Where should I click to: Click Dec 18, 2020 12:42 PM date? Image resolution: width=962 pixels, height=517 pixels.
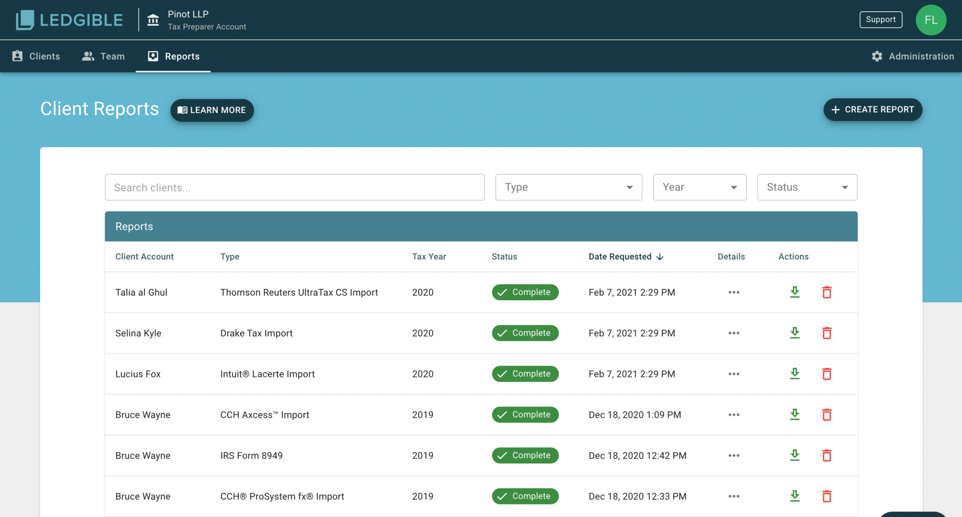637,455
